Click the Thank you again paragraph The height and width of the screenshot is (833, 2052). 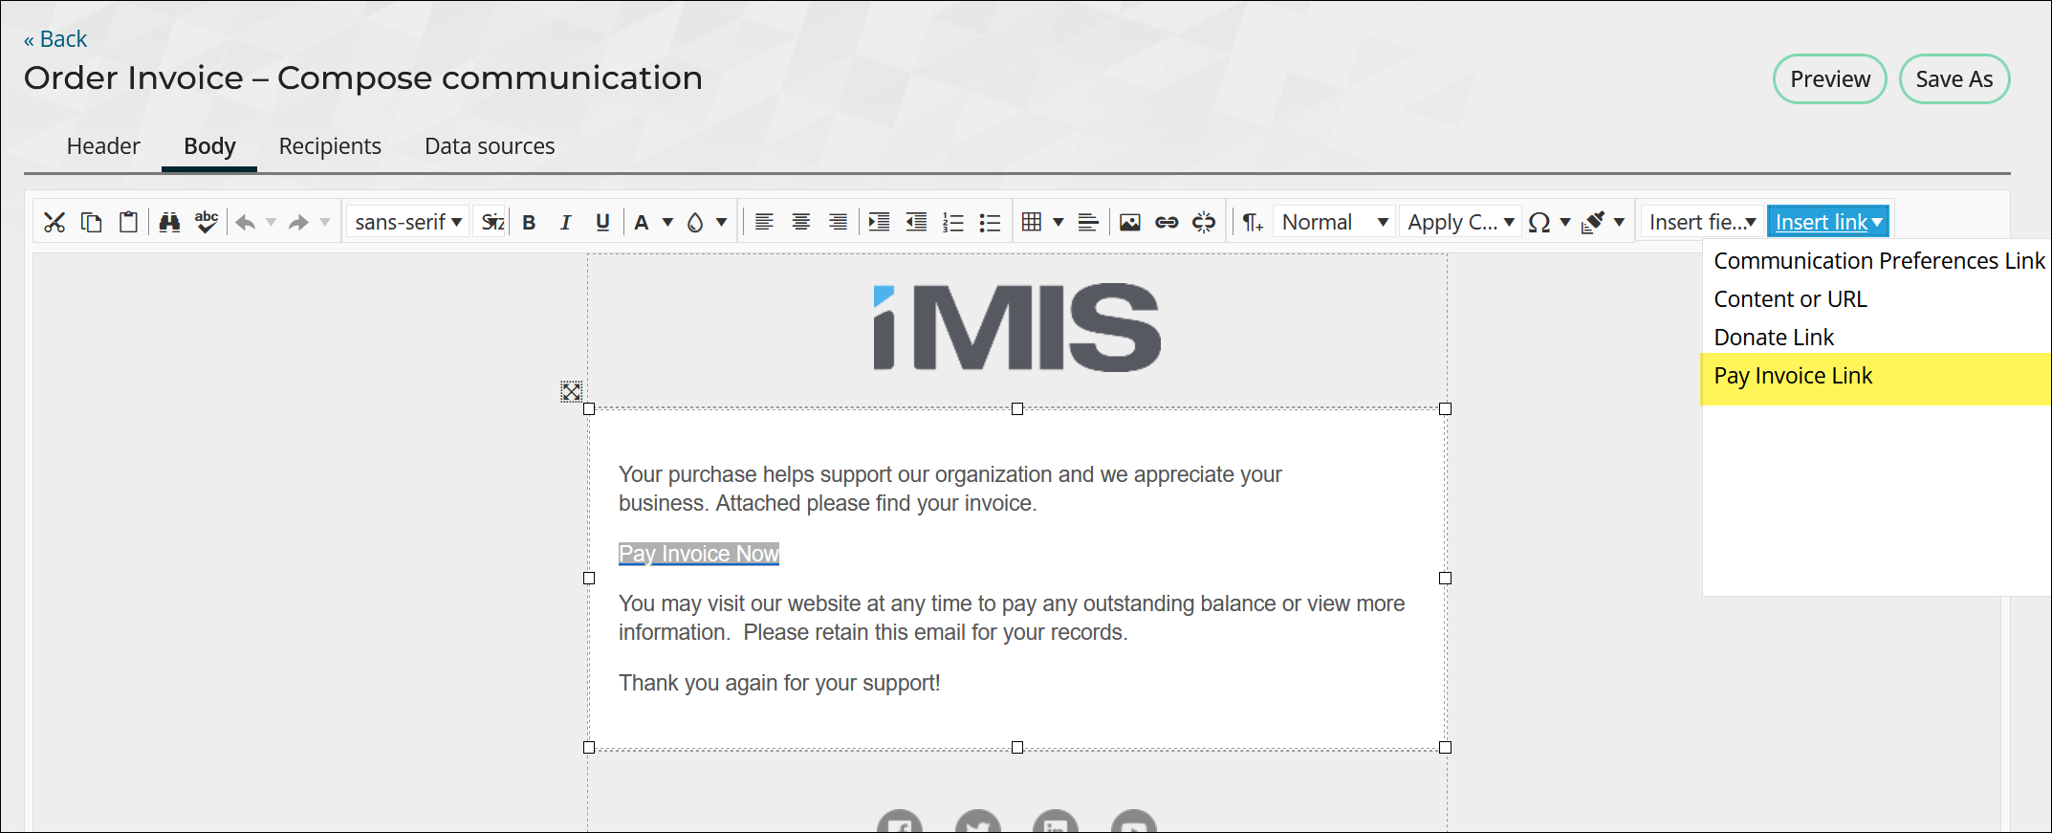click(779, 683)
